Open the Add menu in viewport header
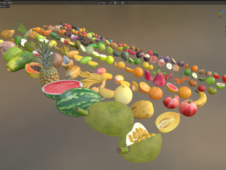 coord(4,3)
